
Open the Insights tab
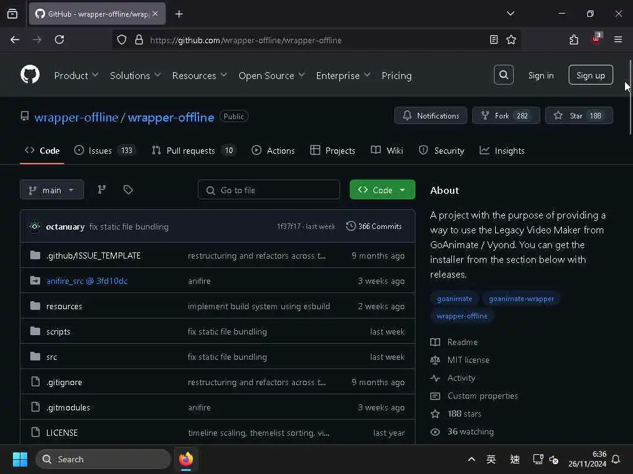pos(502,151)
